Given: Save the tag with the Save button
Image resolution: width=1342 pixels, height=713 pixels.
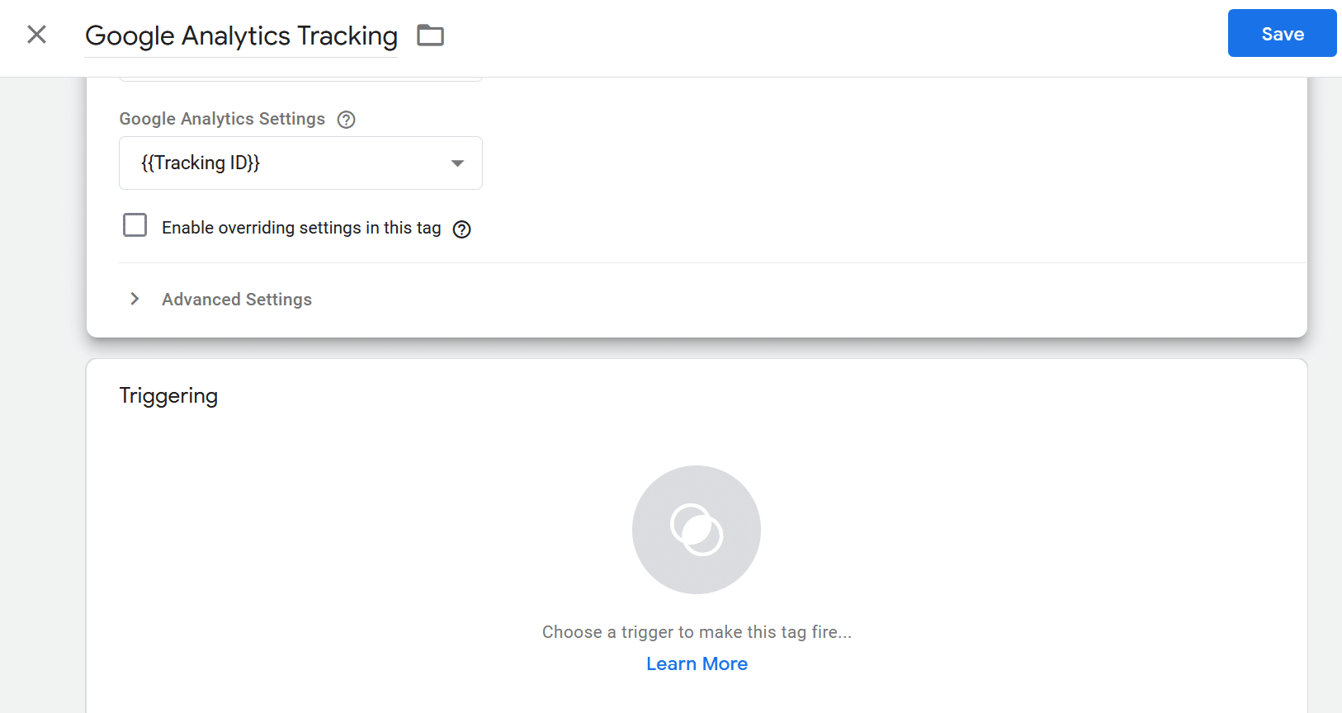Looking at the screenshot, I should (1282, 33).
